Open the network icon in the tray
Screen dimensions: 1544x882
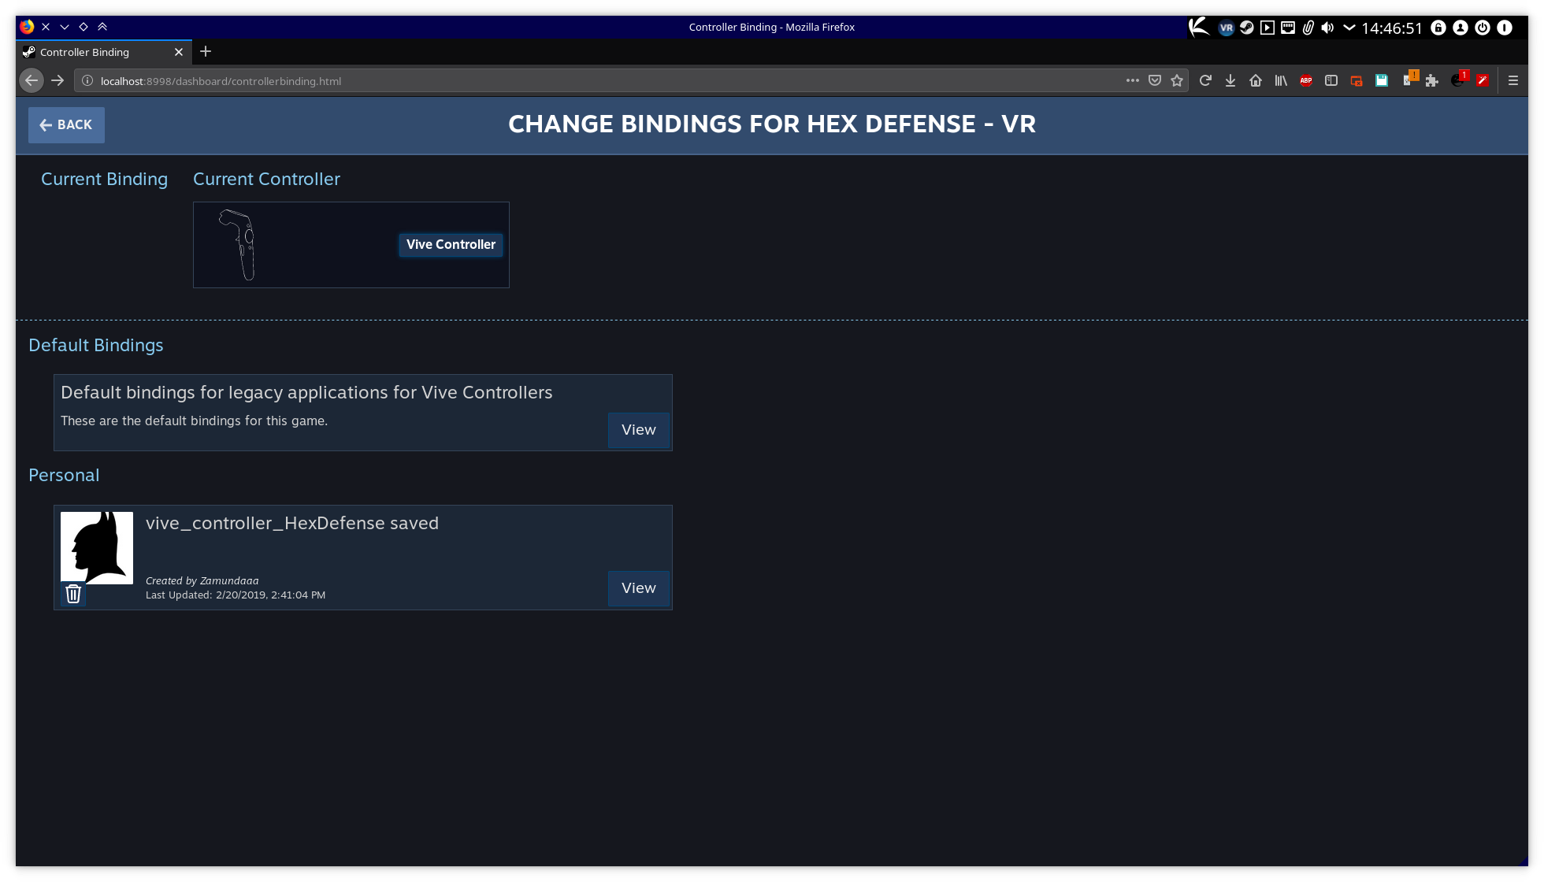1288,28
